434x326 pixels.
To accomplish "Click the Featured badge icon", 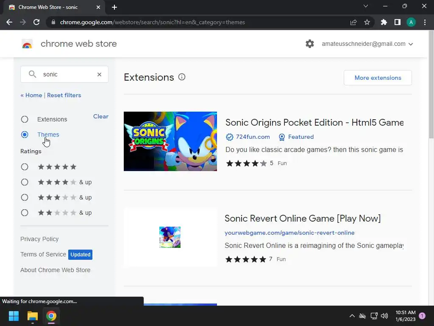I will (282, 137).
